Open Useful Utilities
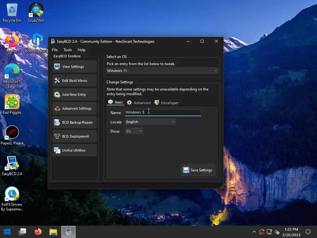This screenshot has height=238, width=317. click(x=75, y=150)
